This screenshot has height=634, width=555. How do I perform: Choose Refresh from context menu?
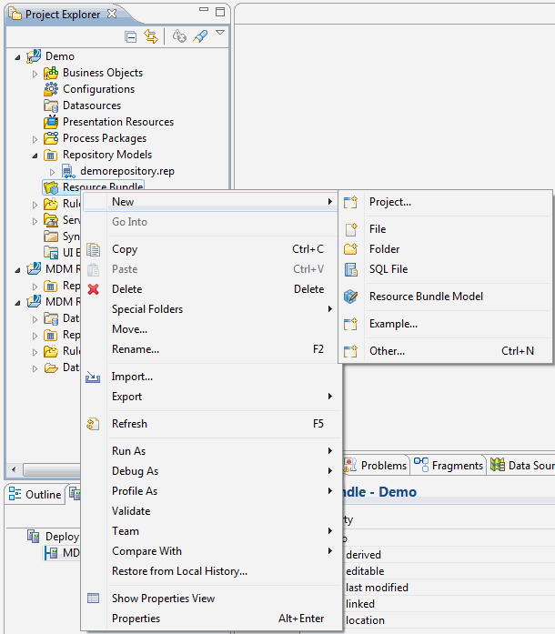click(x=210, y=424)
